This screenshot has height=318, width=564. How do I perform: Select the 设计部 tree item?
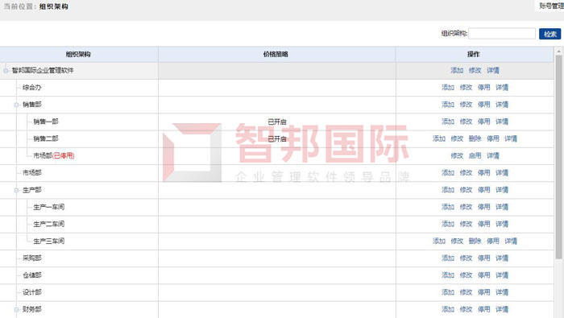[x=31, y=292]
